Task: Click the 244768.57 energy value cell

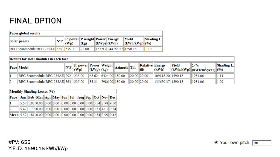Action: pos(115,49)
